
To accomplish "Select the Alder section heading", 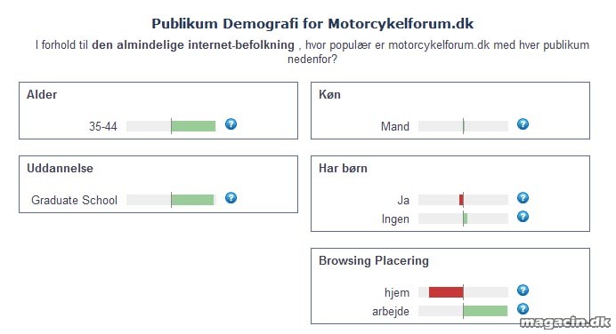I will pyautogui.click(x=42, y=94).
